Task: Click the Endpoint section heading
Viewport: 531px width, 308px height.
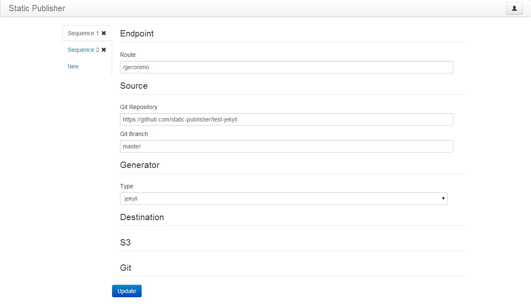Action: [137, 34]
